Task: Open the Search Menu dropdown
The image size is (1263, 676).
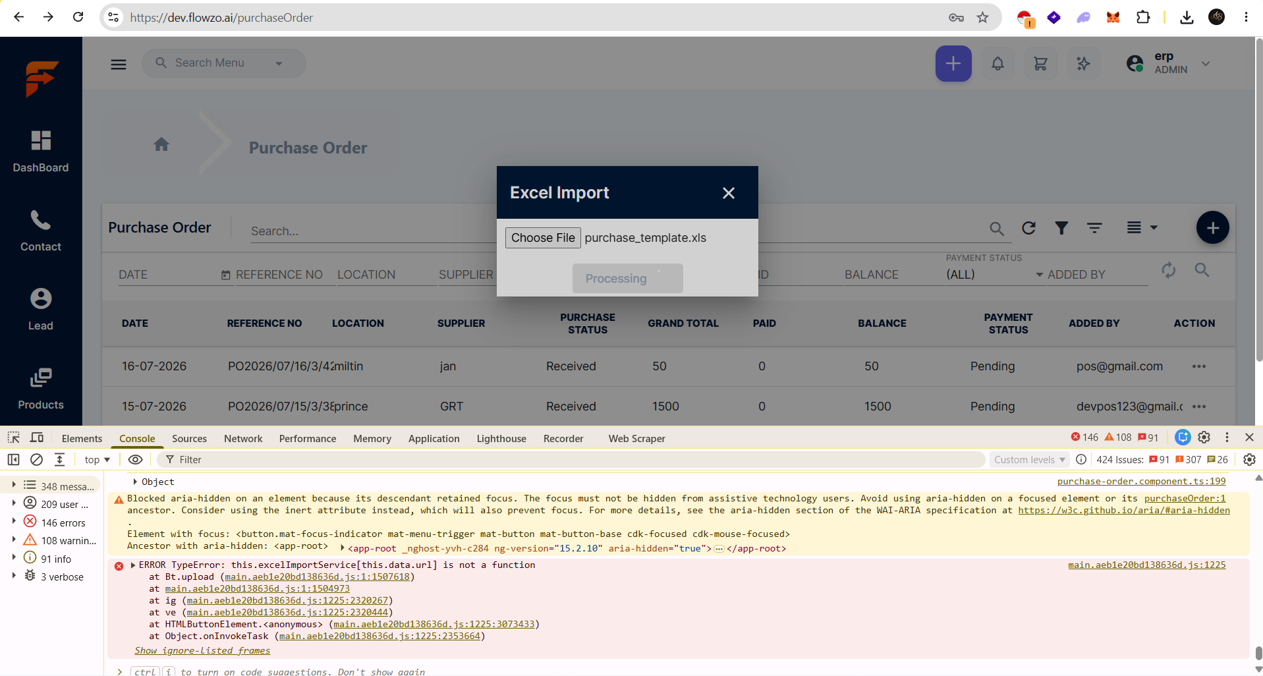Action: tap(279, 64)
